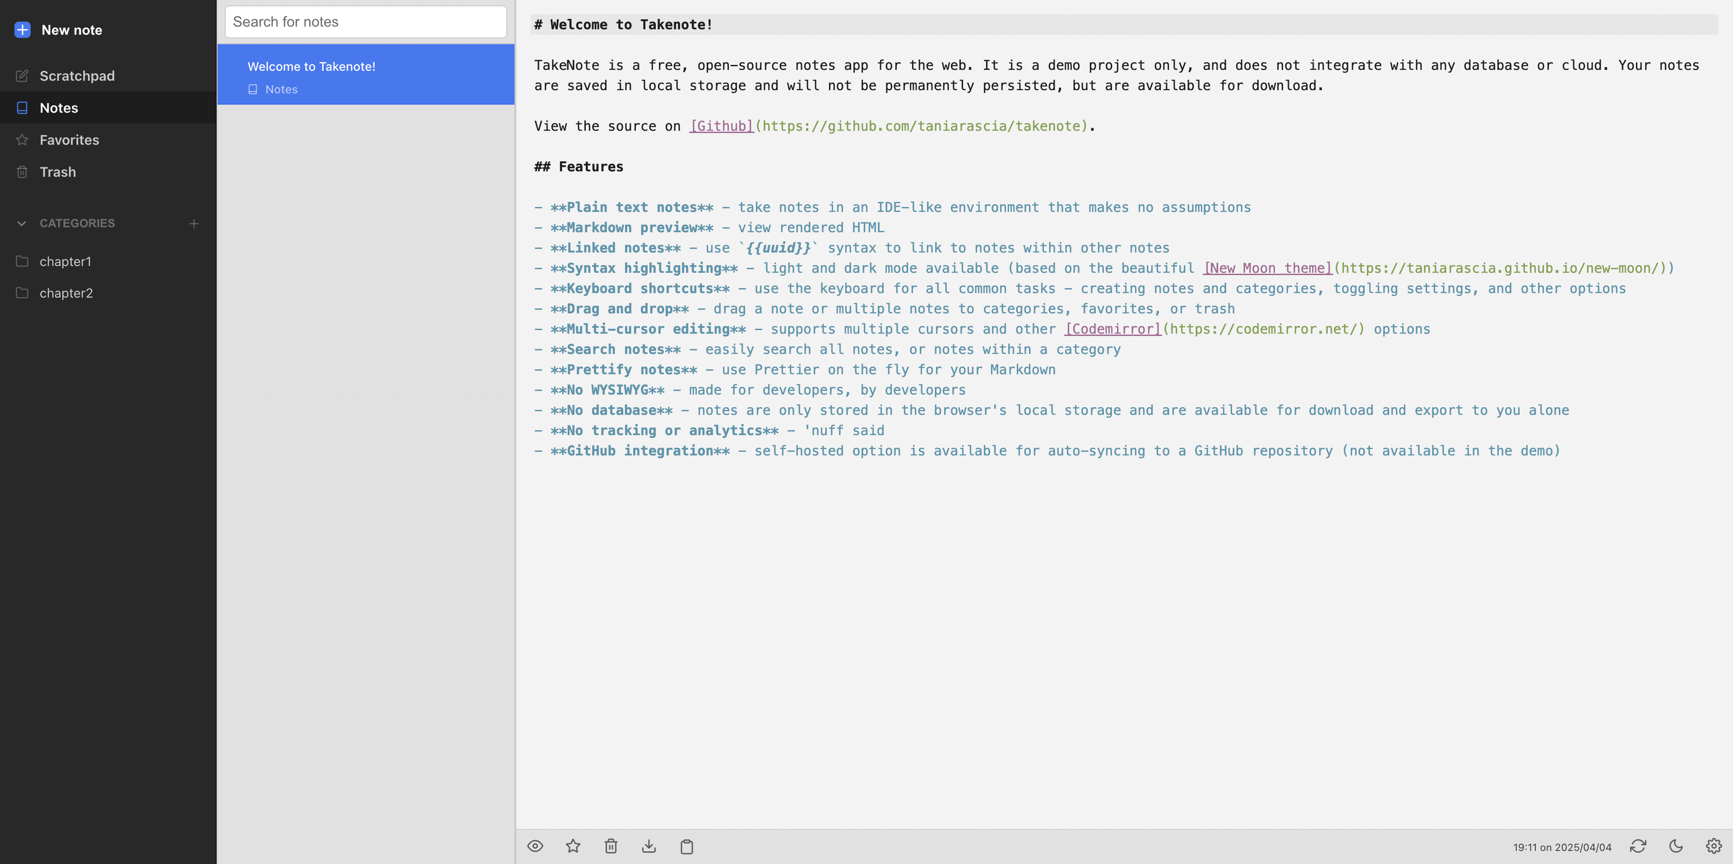Image resolution: width=1733 pixels, height=864 pixels.
Task: Click the codemirror.net URL text
Action: (1264, 329)
